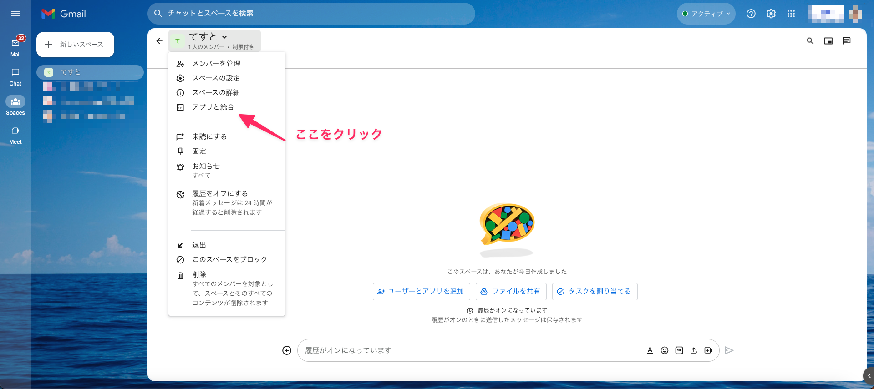
Task: Expand the side panel arrow at bottom right
Action: (869, 376)
